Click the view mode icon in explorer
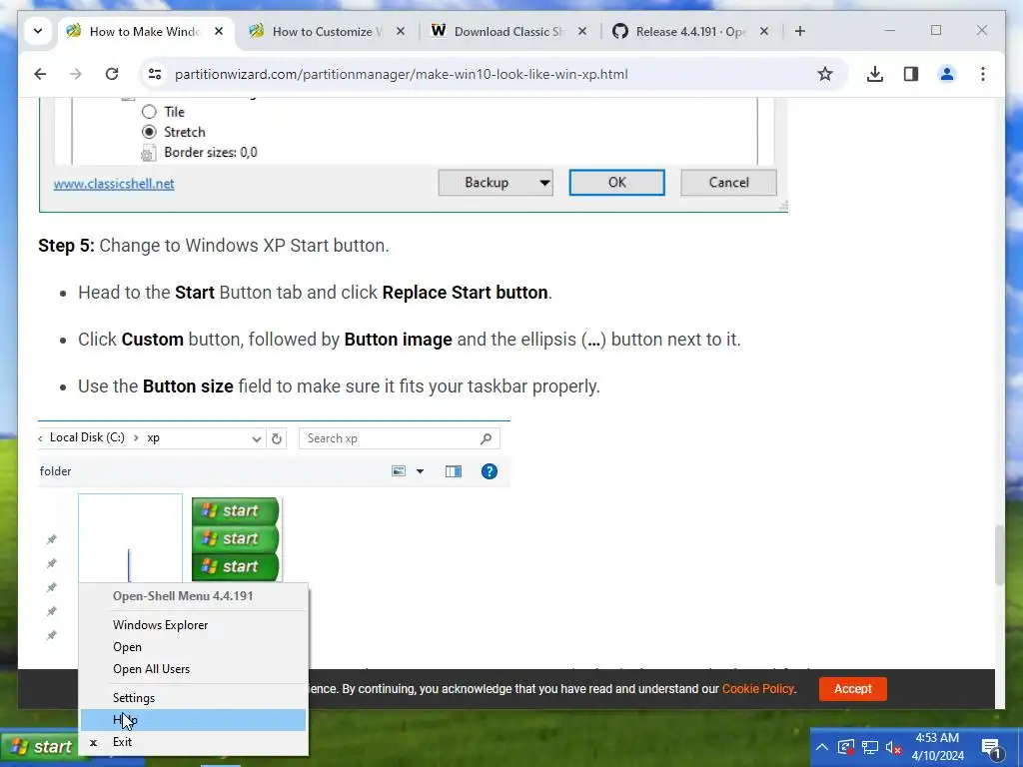 (399, 471)
